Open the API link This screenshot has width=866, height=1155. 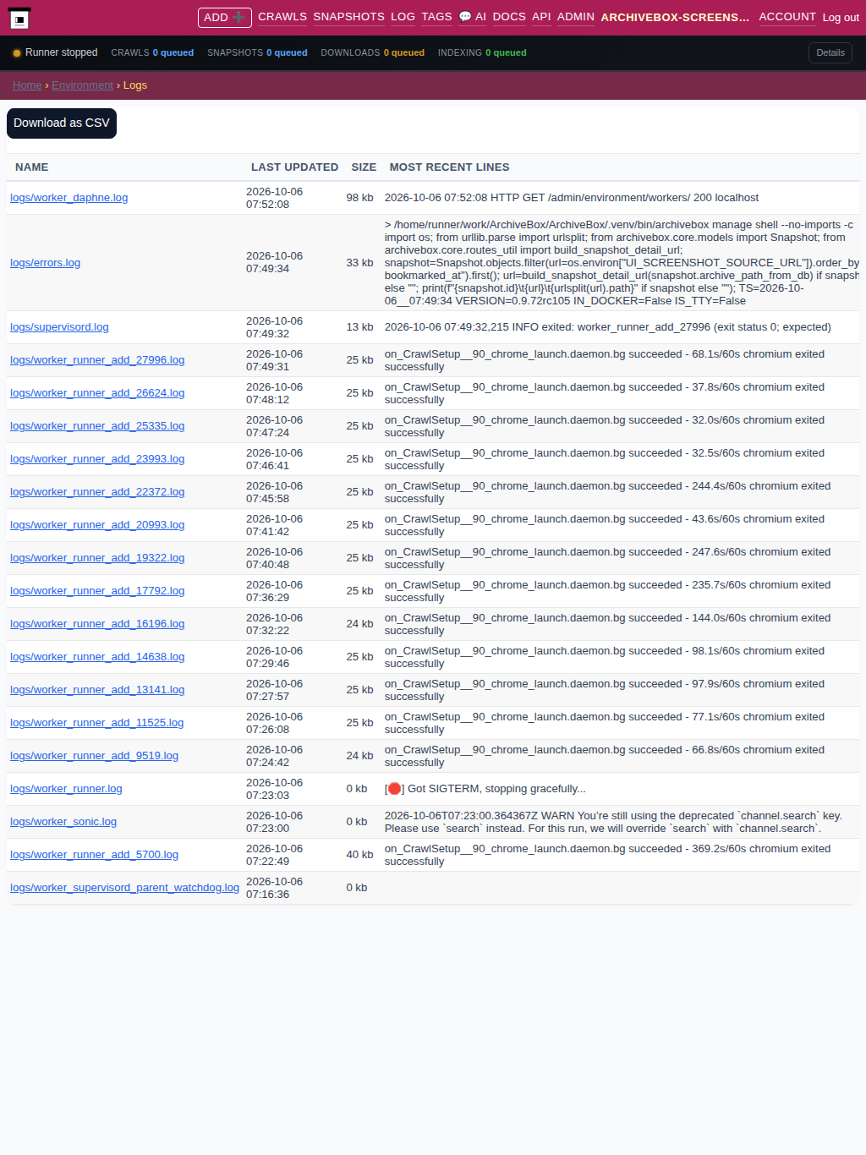[x=541, y=17]
